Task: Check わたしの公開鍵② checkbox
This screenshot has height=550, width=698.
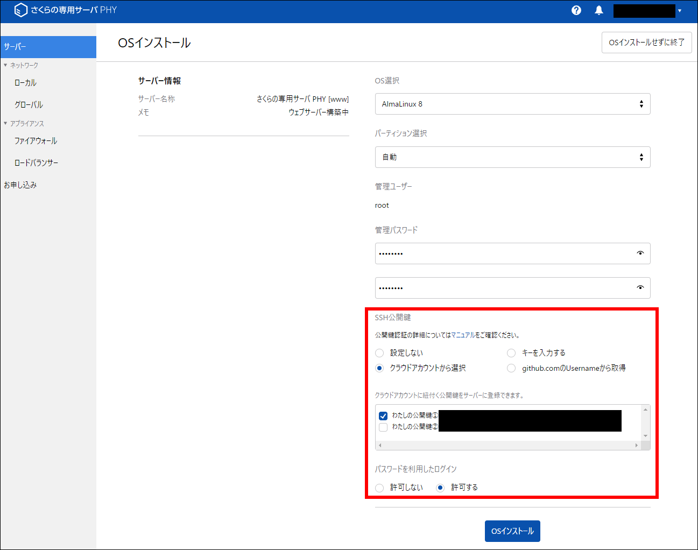Action: point(383,427)
